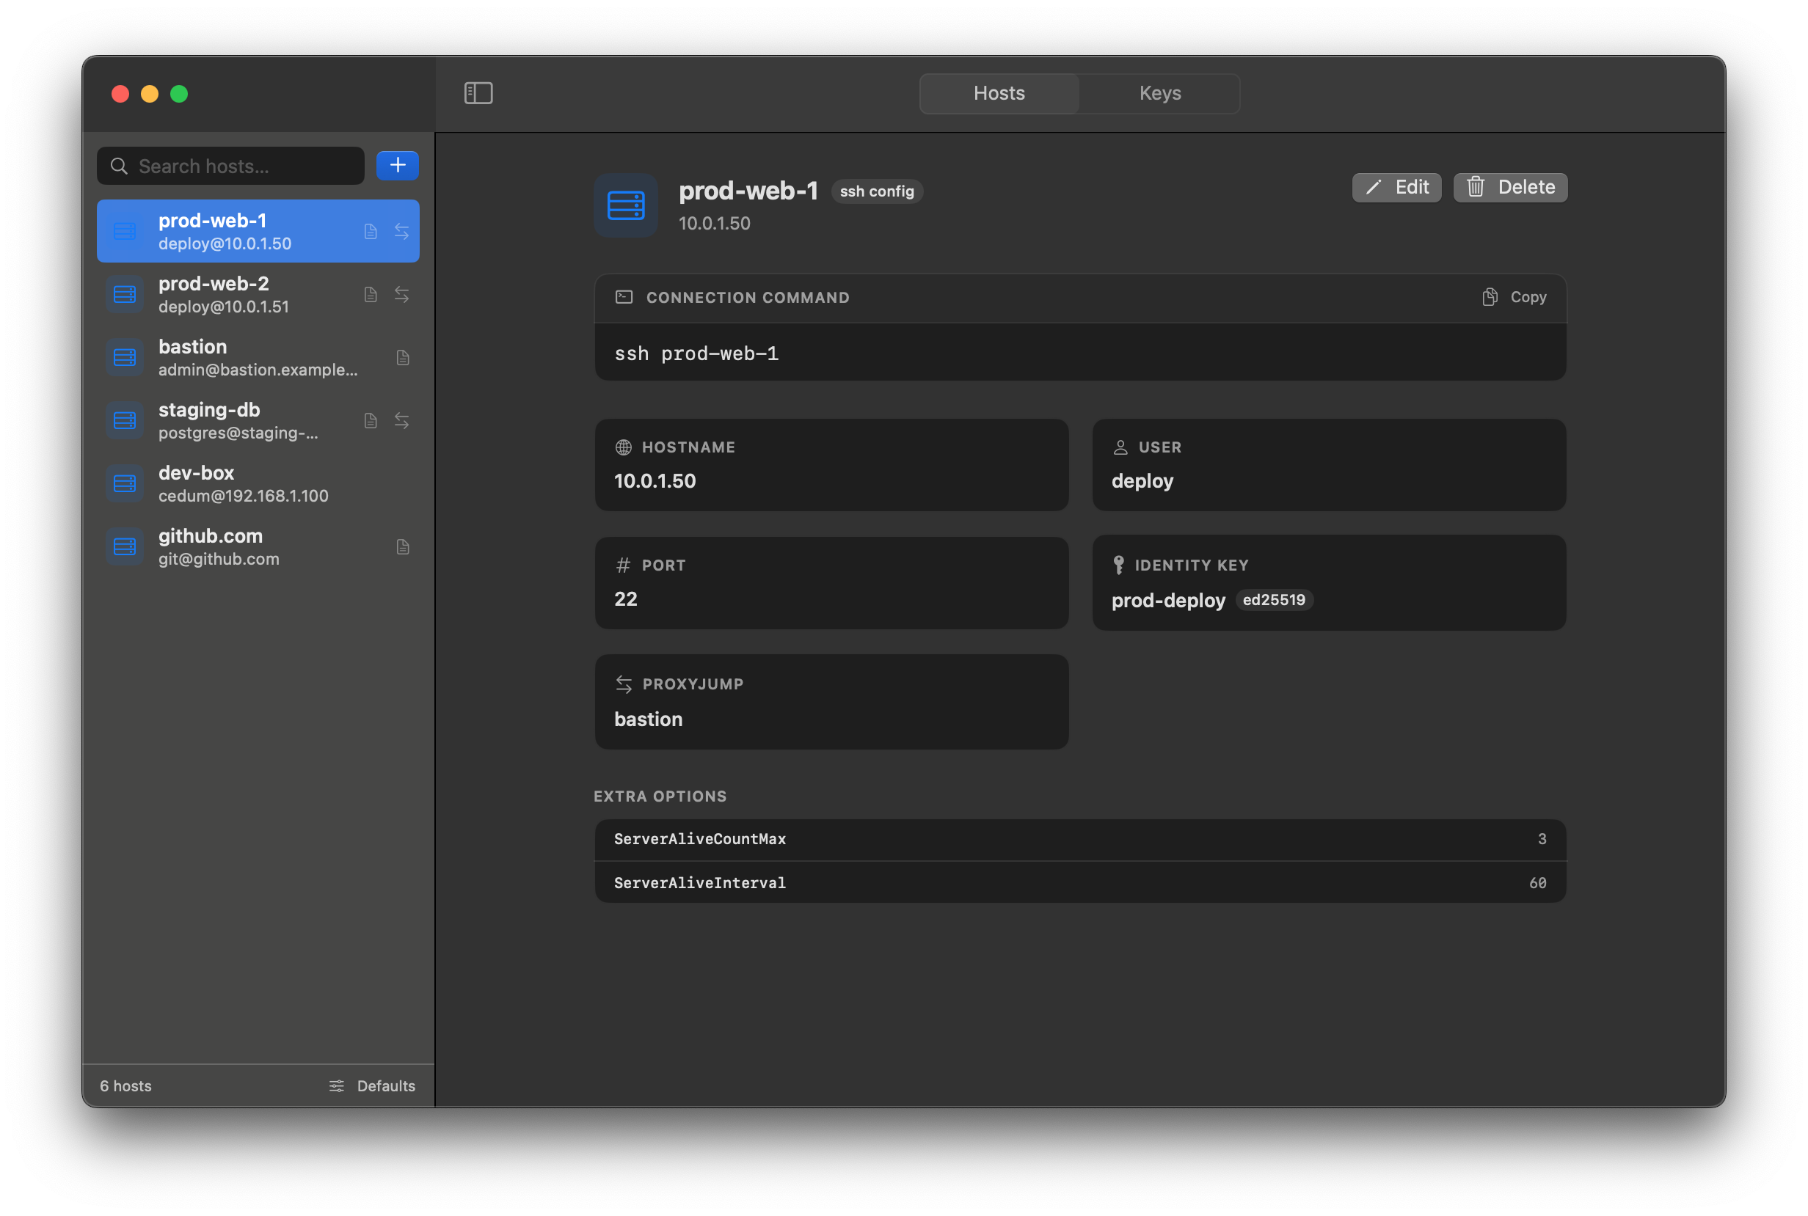Click the github.com server icon
The width and height of the screenshot is (1808, 1216).
tap(125, 546)
